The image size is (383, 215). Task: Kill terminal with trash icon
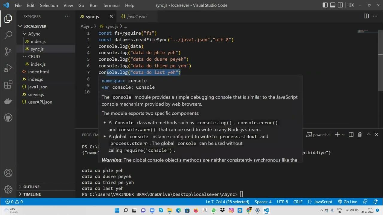coord(360,135)
